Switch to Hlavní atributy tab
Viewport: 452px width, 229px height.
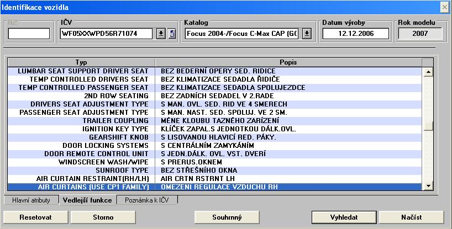pyautogui.click(x=31, y=200)
